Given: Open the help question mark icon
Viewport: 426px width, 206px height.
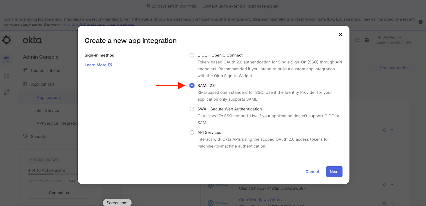Looking at the screenshot, I should 357,40.
